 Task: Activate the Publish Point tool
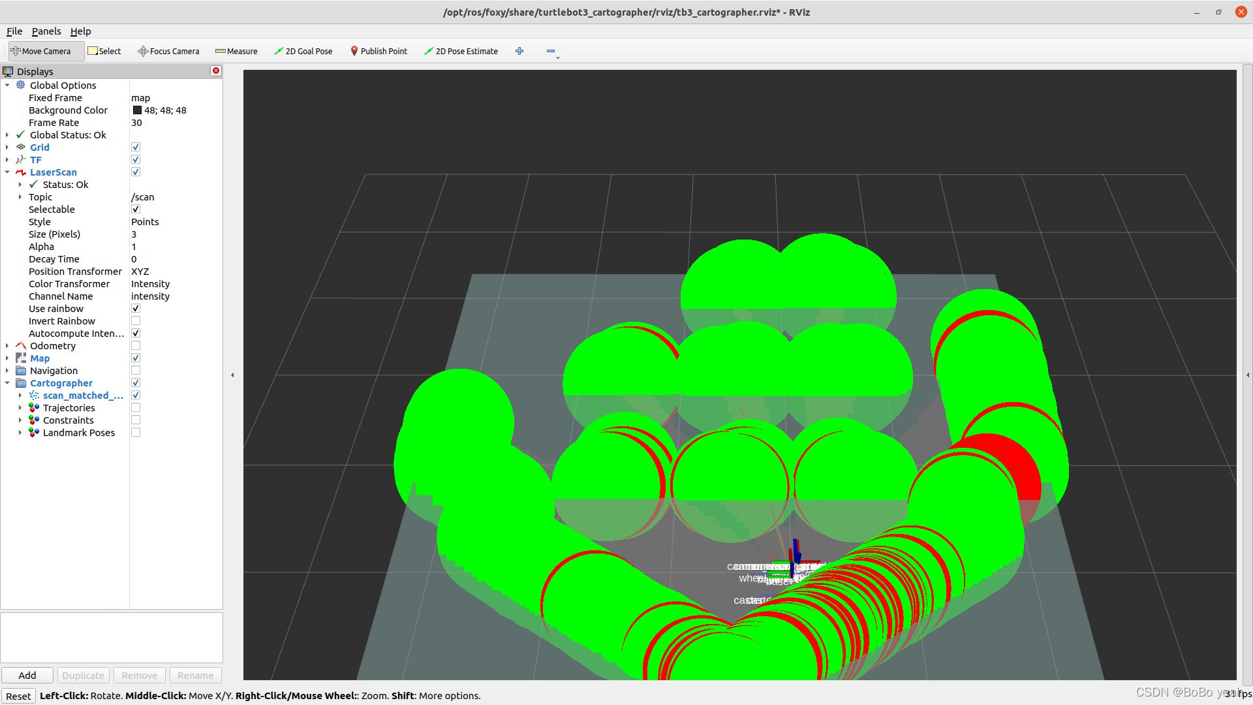[379, 51]
